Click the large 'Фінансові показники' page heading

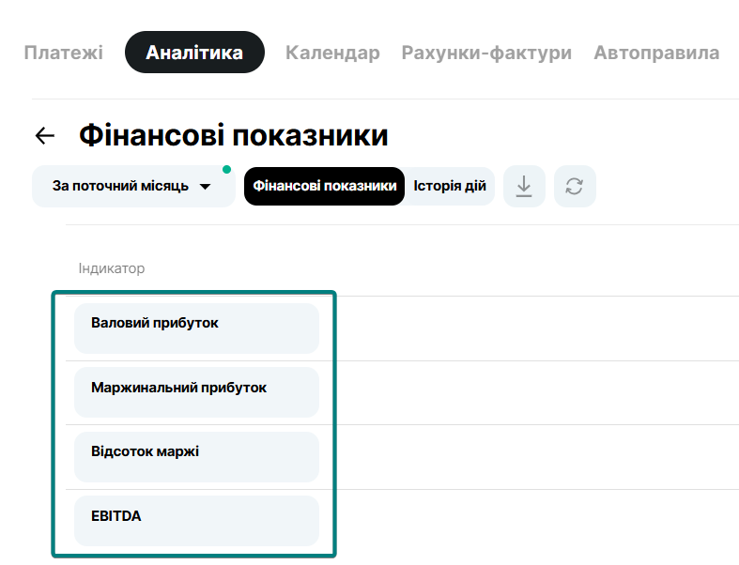pos(234,135)
